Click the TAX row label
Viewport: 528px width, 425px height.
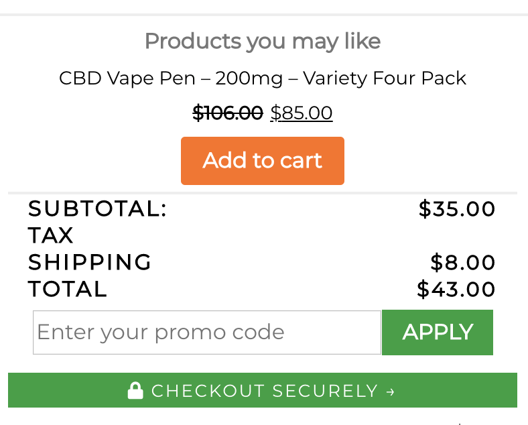(51, 236)
